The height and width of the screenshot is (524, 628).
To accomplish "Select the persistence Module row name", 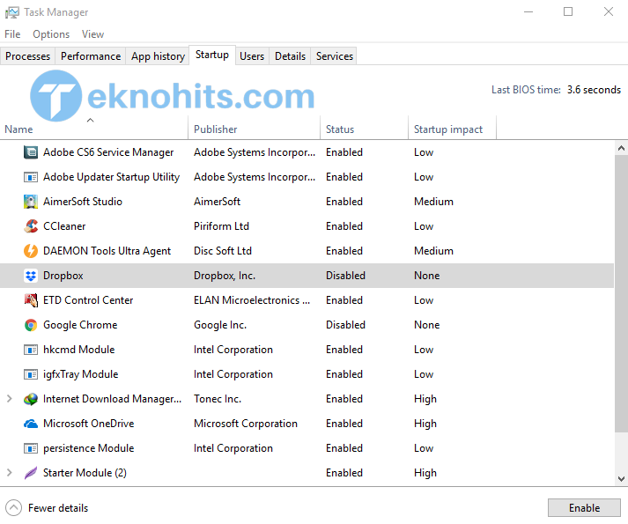I will 88,448.
